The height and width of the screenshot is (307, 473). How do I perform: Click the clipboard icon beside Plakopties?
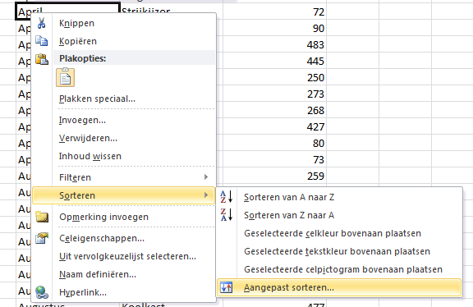coord(42,59)
